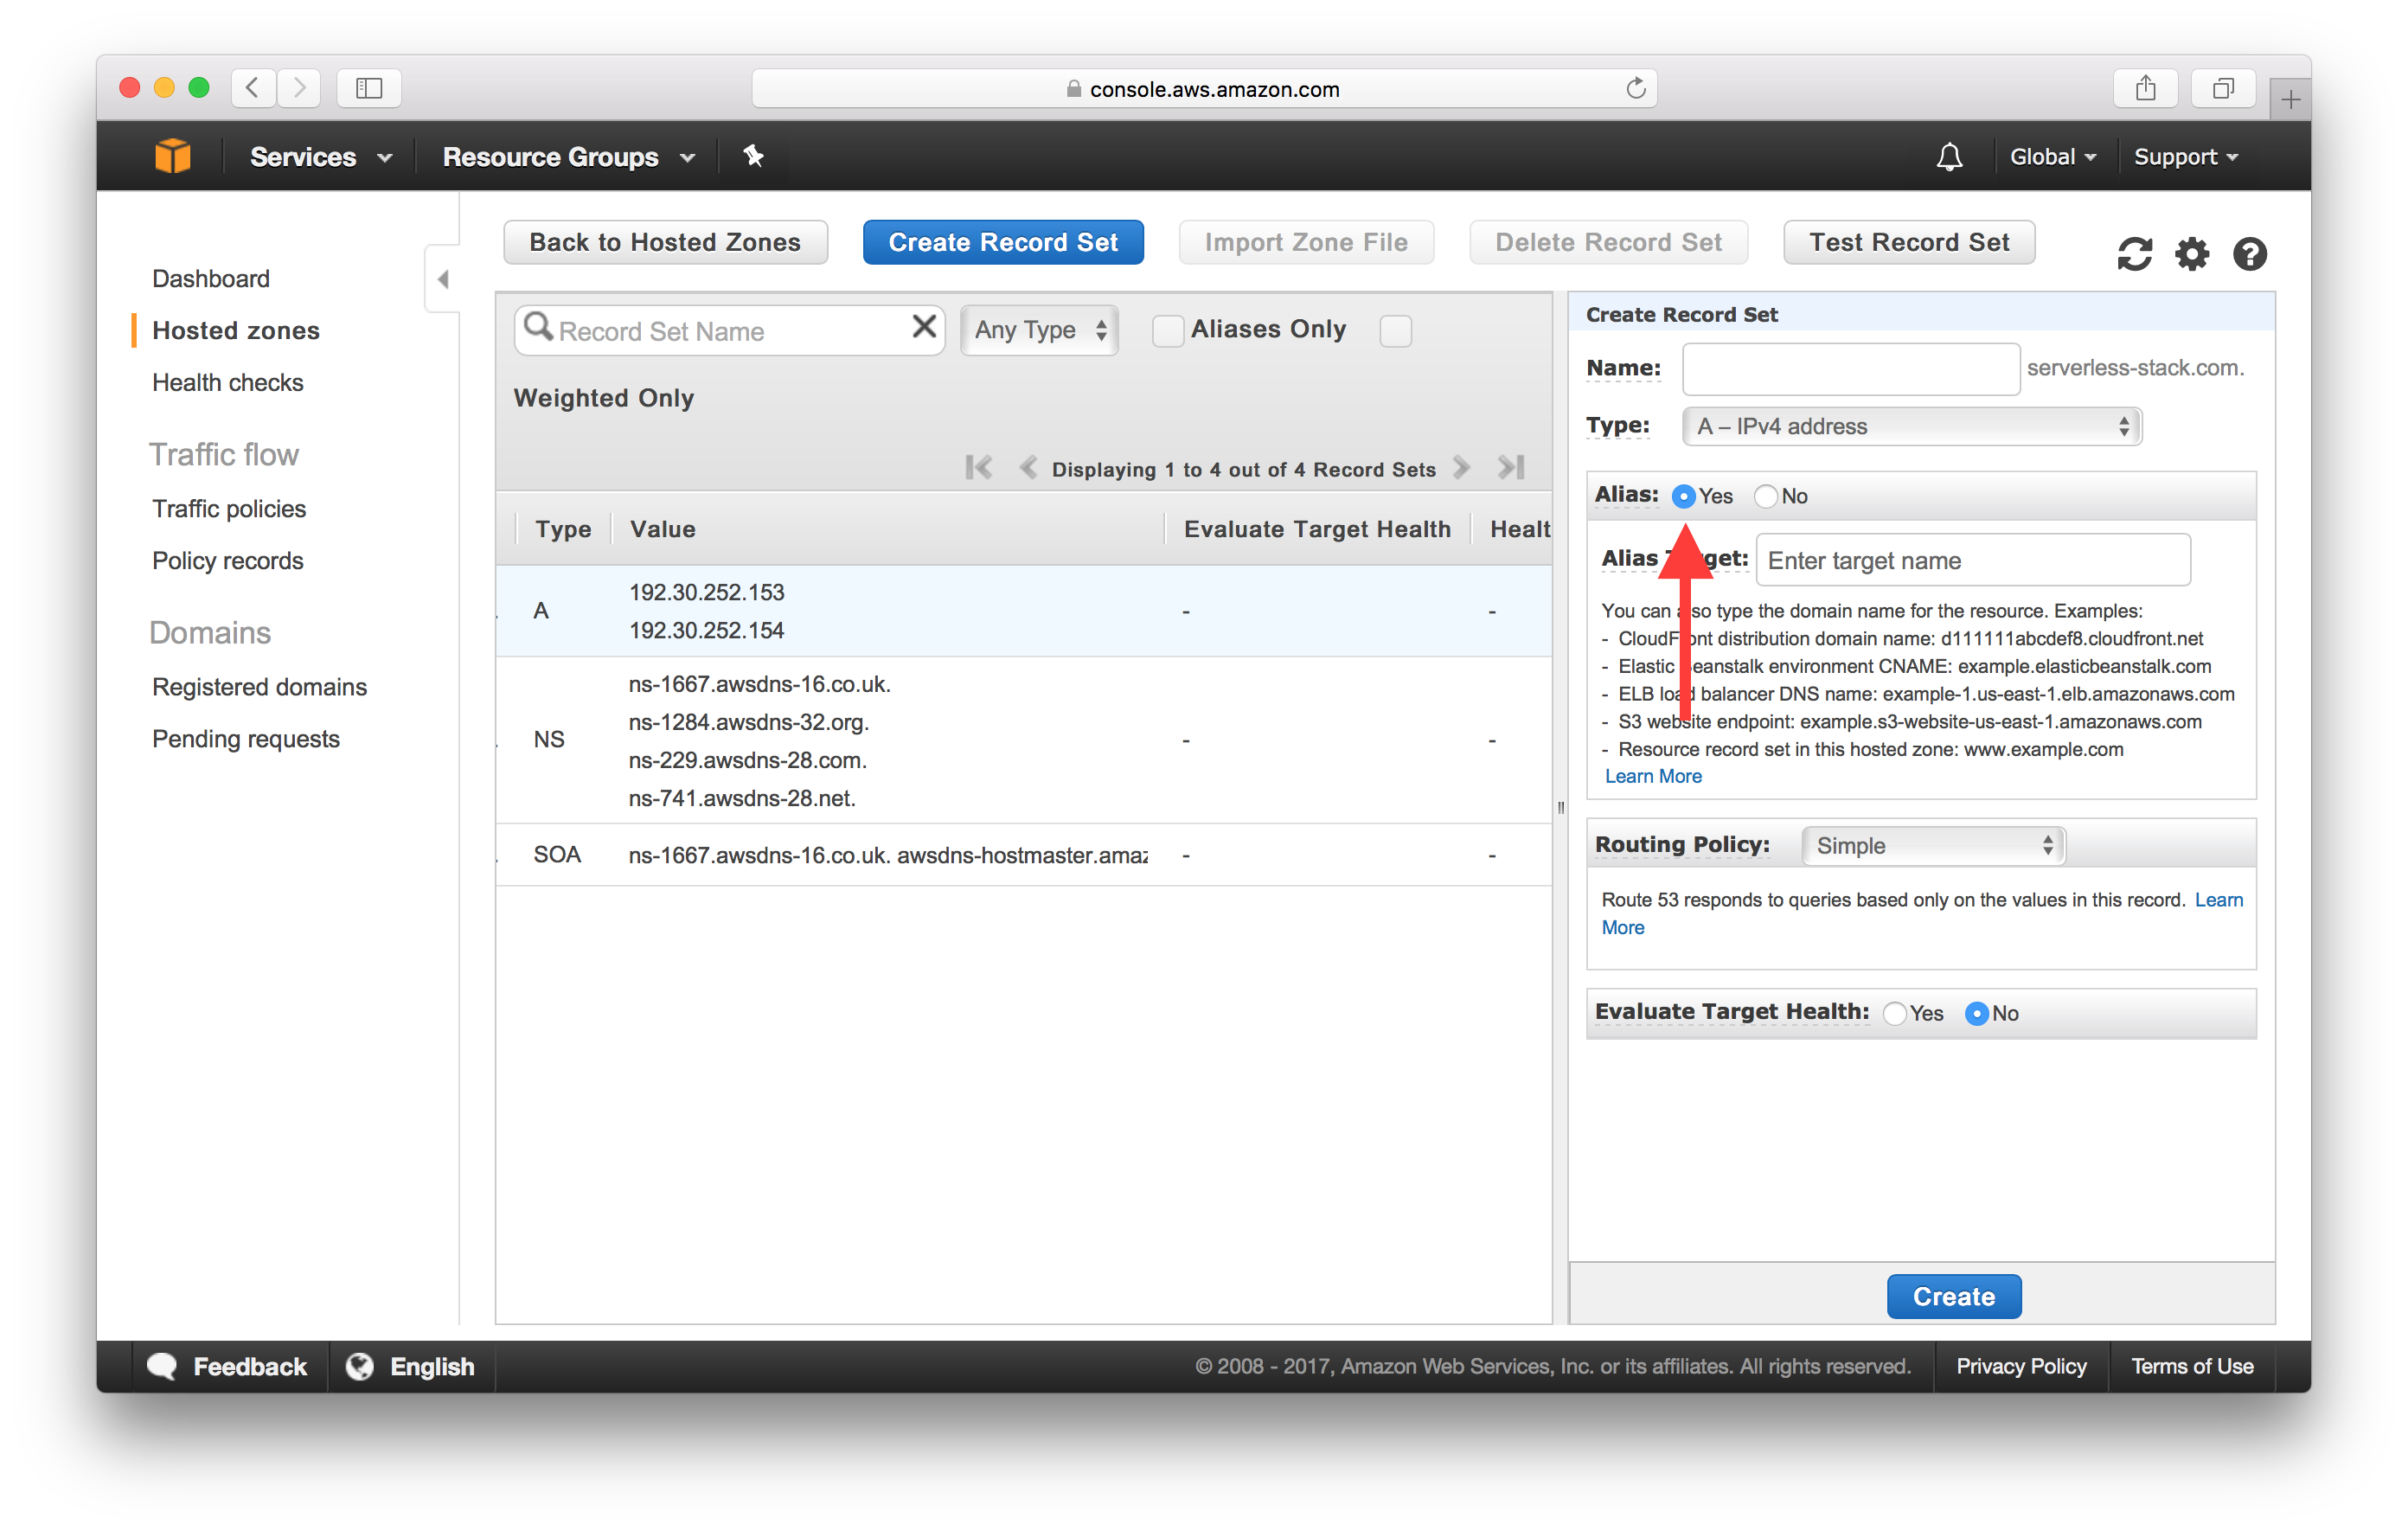This screenshot has height=1531, width=2408.
Task: Select the Alias Yes radio button
Action: click(x=1681, y=495)
